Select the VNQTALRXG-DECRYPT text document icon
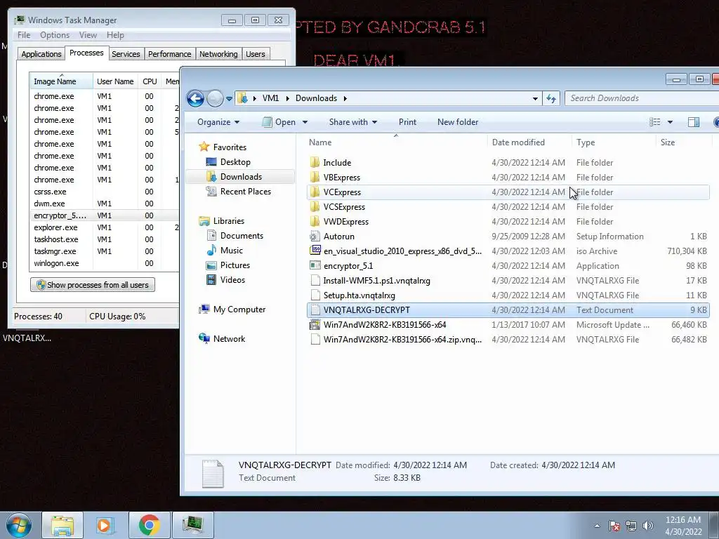This screenshot has width=719, height=539. (315, 310)
